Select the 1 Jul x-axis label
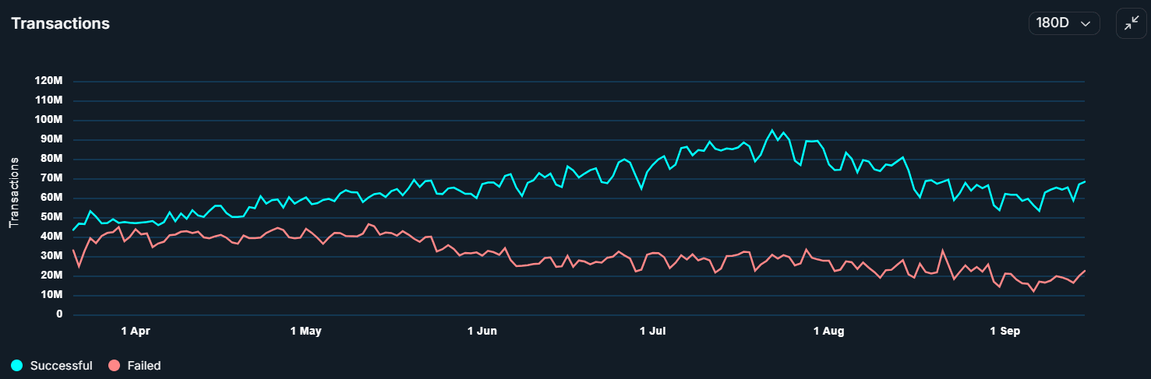Screen dimensions: 1151x379 coord(653,332)
